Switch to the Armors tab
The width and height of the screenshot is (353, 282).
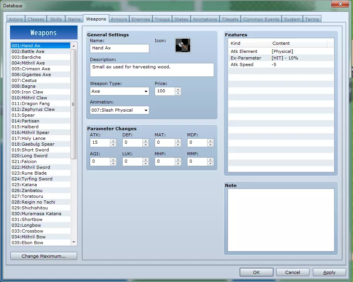coord(118,19)
